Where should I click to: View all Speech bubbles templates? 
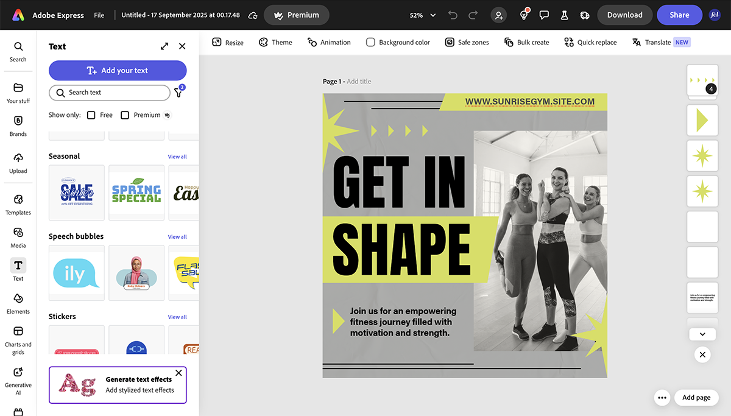pyautogui.click(x=177, y=236)
